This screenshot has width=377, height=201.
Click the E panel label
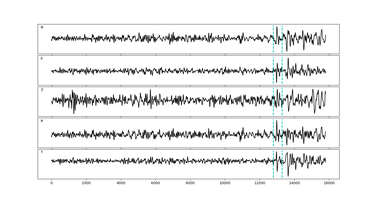(x=42, y=59)
